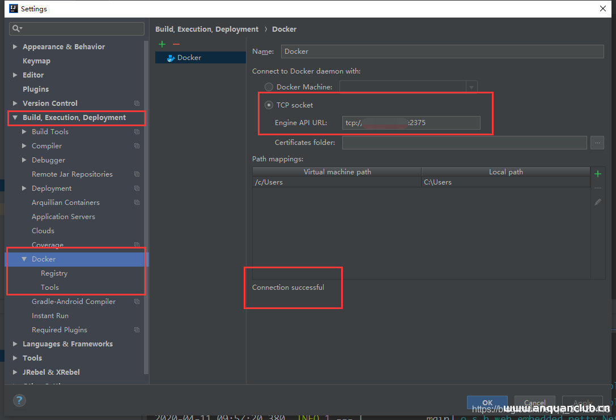This screenshot has height=420, width=616.
Task: Collapse the Docker tree node arrow
Action: (x=24, y=259)
